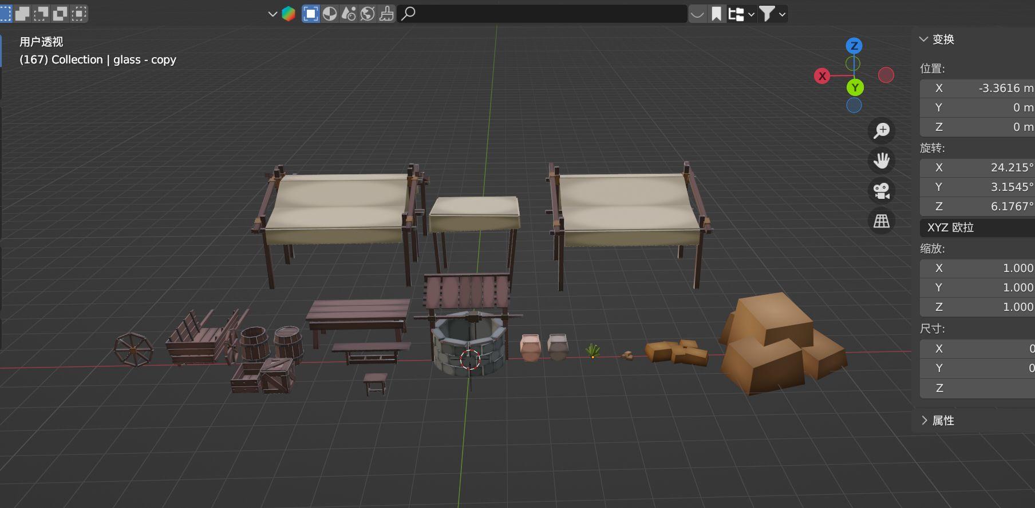Screen dimensions: 1035x508
Task: Select the paintbrush icon in the header
Action: click(x=386, y=14)
